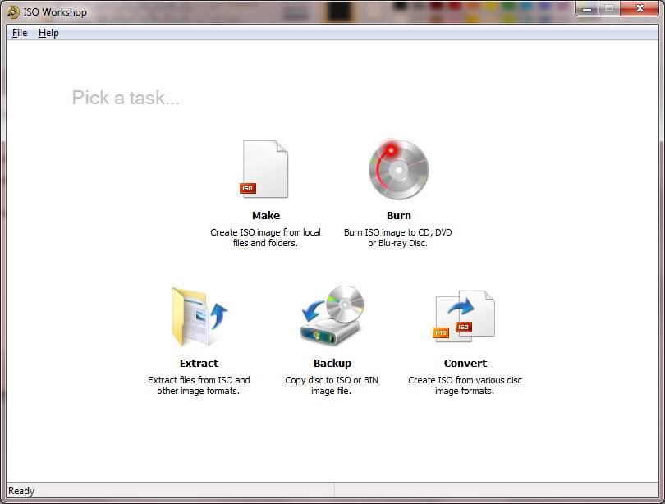The image size is (665, 504).
Task: Open the File menu
Action: pyautogui.click(x=18, y=32)
